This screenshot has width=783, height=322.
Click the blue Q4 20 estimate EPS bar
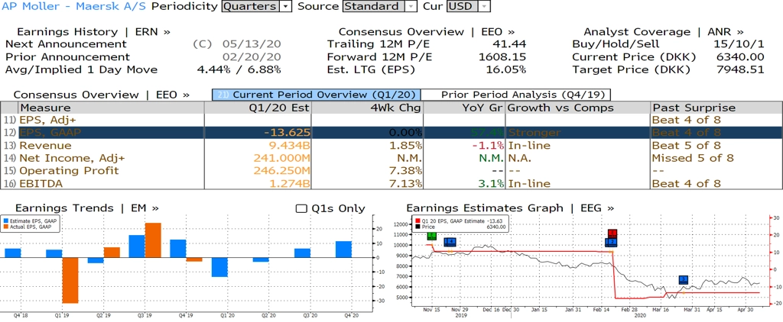[343, 250]
